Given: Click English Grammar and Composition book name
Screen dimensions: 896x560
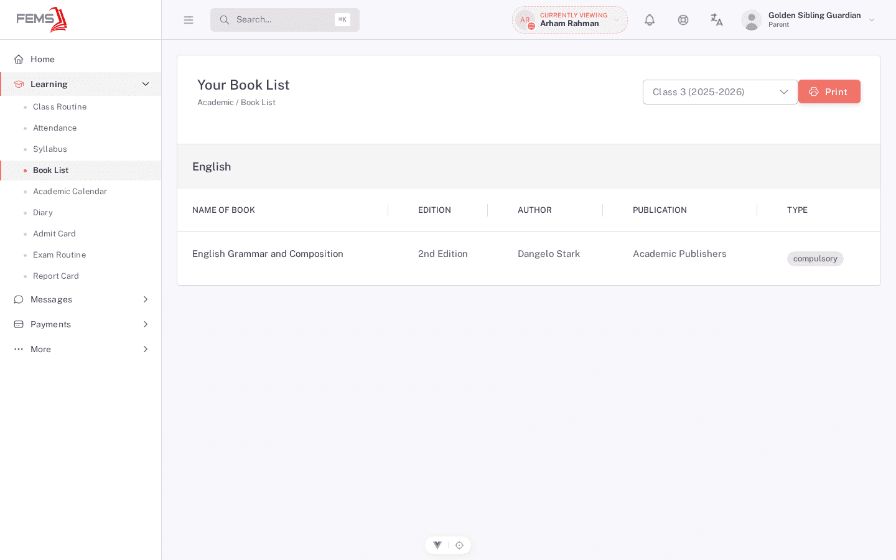Looking at the screenshot, I should [x=268, y=254].
